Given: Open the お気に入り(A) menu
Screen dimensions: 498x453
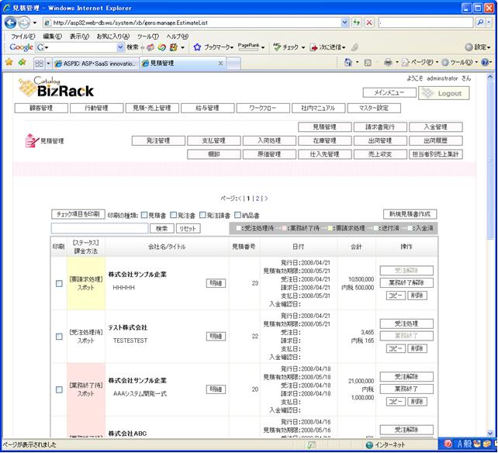Looking at the screenshot, I should tap(113, 36).
